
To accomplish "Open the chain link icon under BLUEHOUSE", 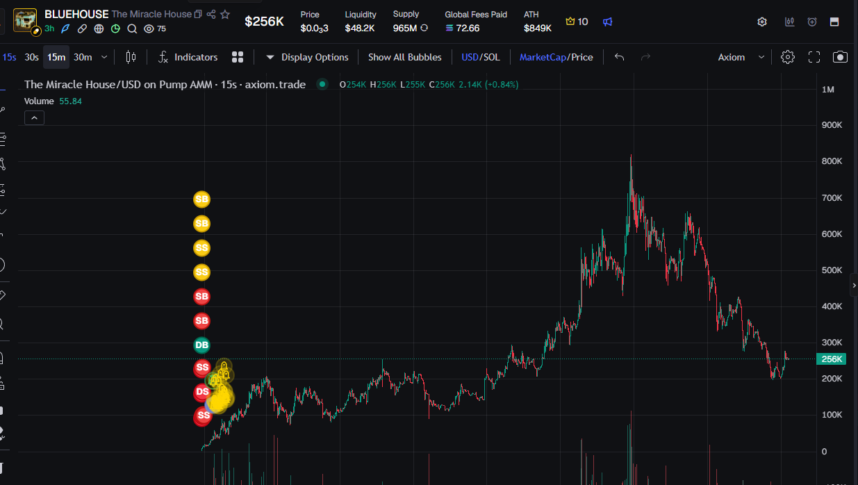I will tap(82, 28).
